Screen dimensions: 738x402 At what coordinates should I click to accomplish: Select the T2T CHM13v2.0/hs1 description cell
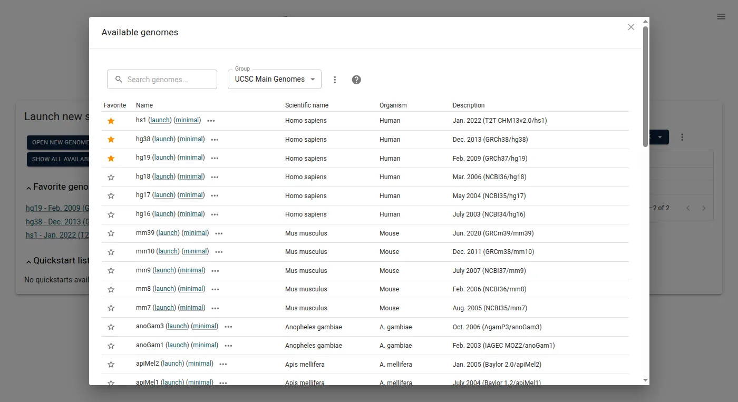[500, 121]
